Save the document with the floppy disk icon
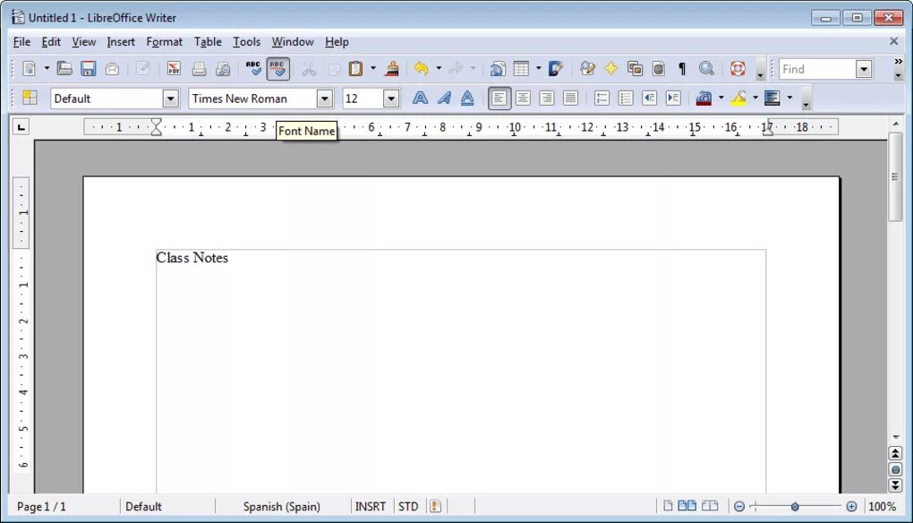Viewport: 913px width, 523px height. pos(88,69)
